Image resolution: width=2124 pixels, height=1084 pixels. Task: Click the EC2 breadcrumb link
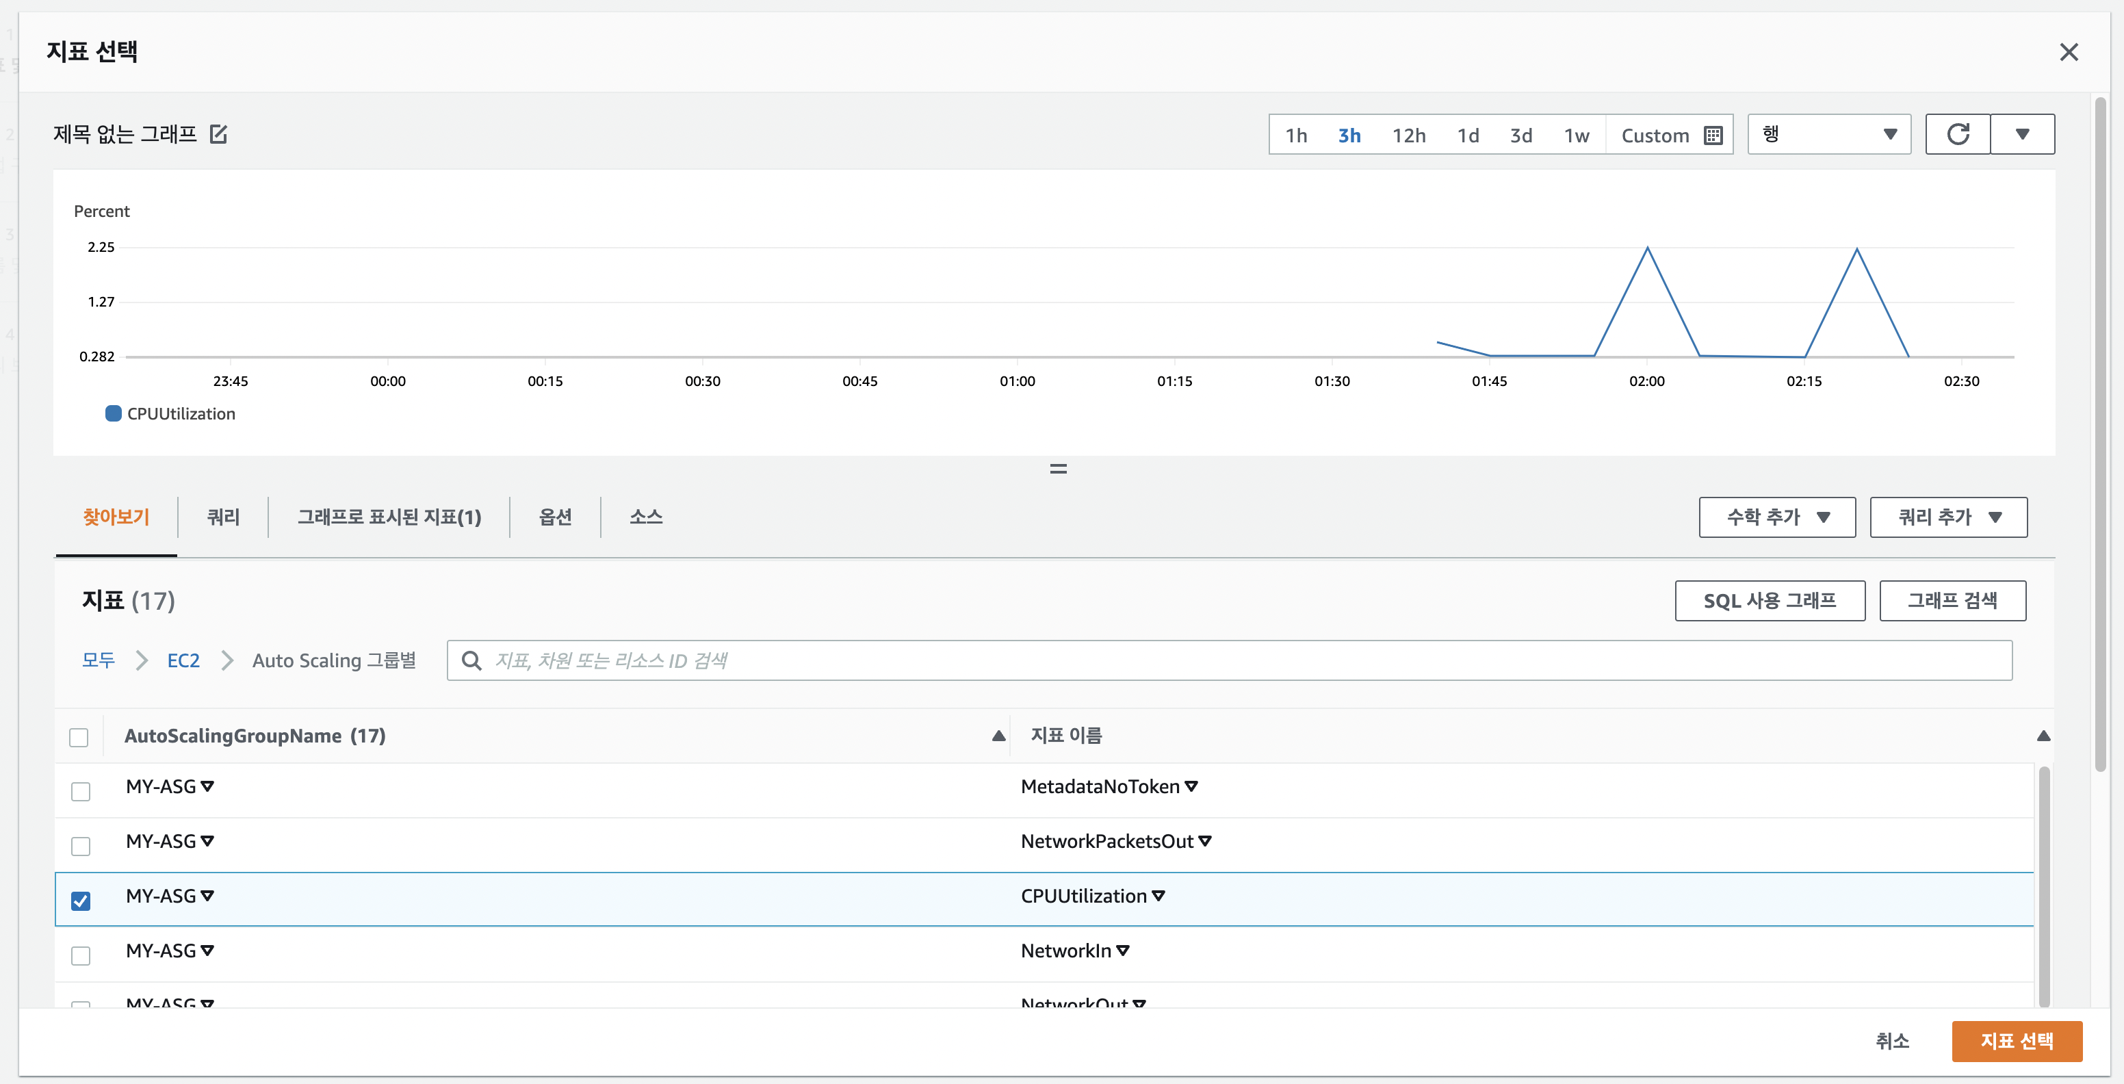[x=183, y=660]
